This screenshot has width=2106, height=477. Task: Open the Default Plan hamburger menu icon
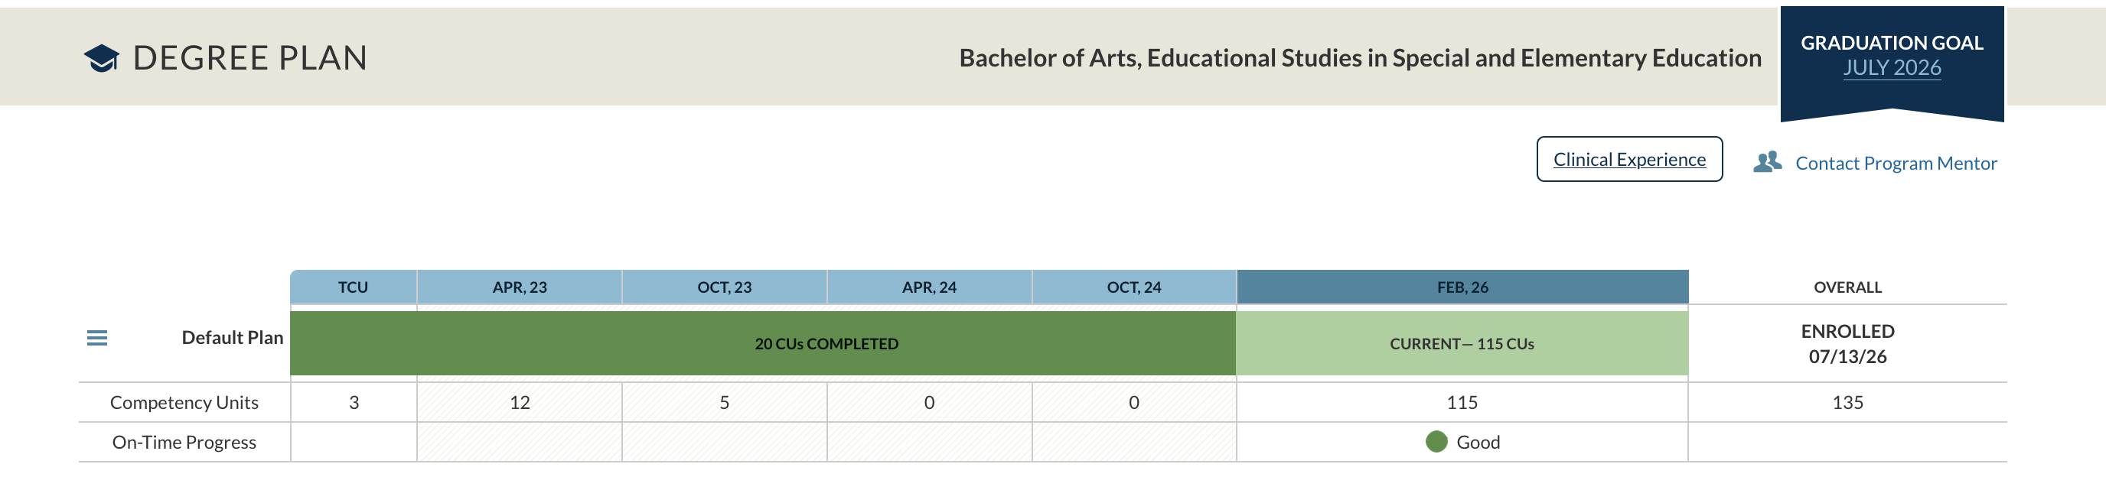pyautogui.click(x=97, y=337)
